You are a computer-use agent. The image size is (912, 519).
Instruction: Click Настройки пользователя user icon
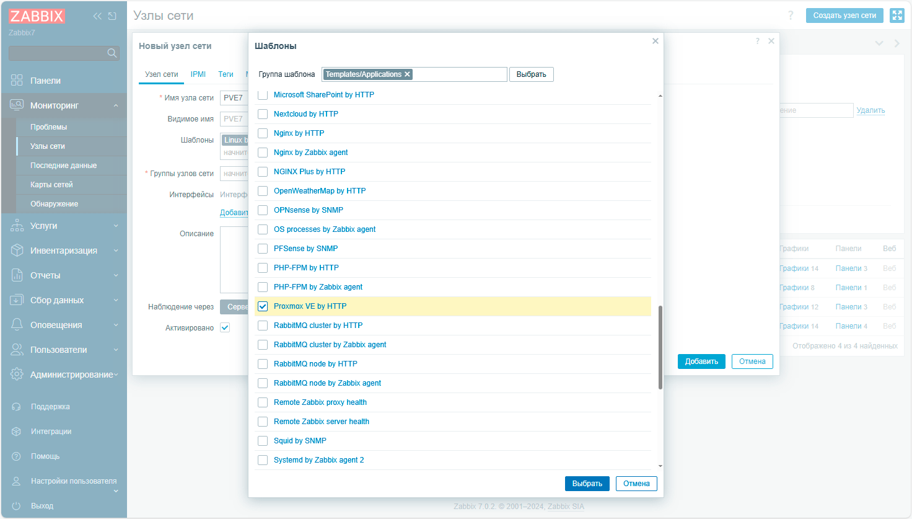click(17, 481)
